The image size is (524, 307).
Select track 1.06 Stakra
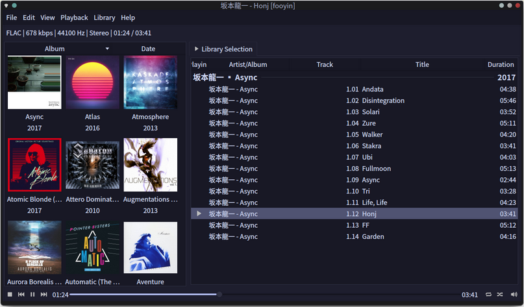tap(355, 146)
